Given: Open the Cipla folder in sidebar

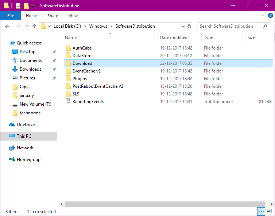Looking at the screenshot, I should (x=24, y=87).
